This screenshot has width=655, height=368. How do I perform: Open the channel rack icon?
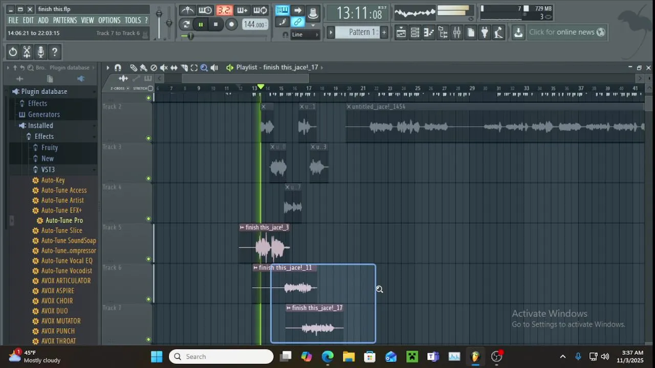click(415, 32)
